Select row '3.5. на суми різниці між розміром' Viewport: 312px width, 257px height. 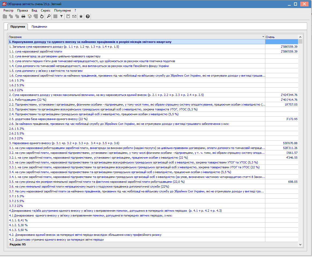pos(153,182)
